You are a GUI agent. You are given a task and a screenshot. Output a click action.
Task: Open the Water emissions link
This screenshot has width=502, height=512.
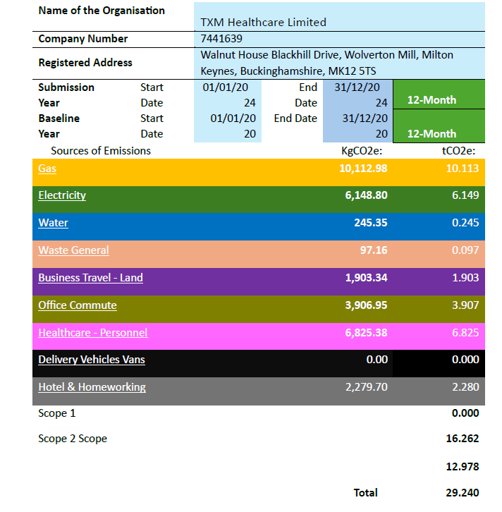53,223
